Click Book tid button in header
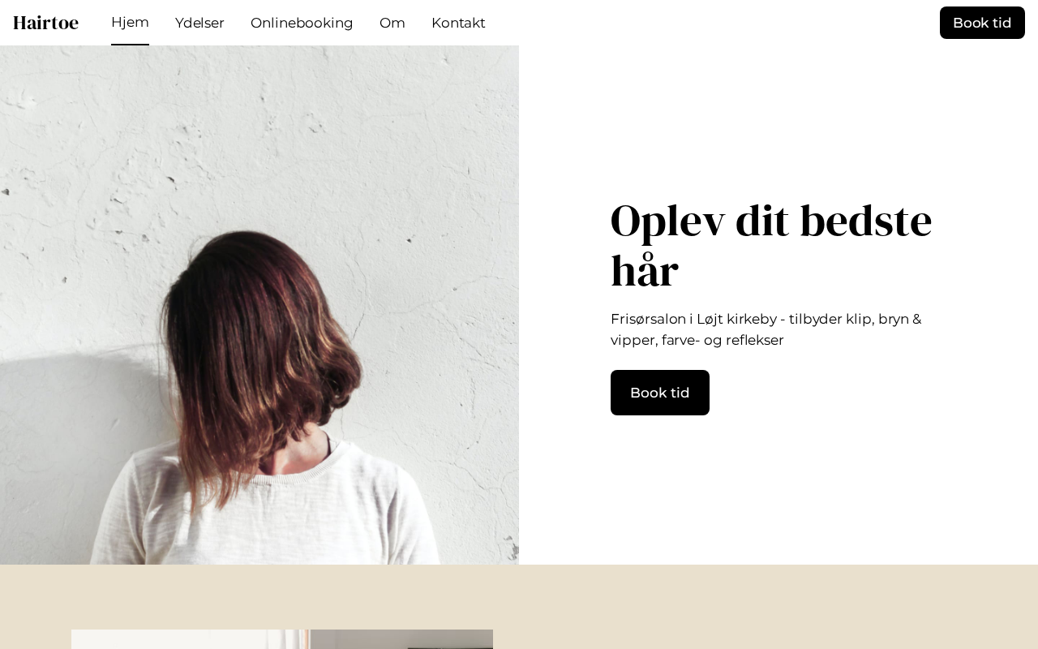Screen dimensions: 1038x649 click(982, 23)
